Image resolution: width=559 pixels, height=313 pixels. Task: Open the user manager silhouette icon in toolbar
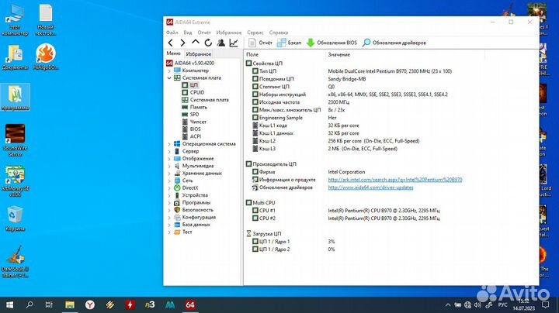pos(221,43)
